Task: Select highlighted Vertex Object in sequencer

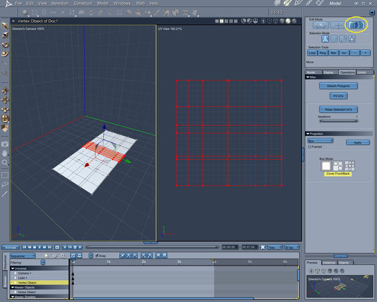Action: coord(40,282)
